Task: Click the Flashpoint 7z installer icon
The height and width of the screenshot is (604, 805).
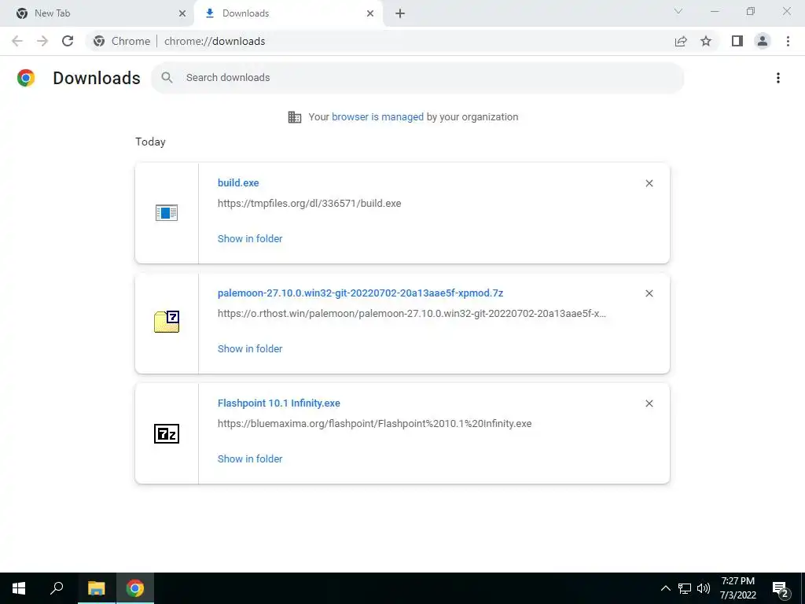Action: point(167,433)
